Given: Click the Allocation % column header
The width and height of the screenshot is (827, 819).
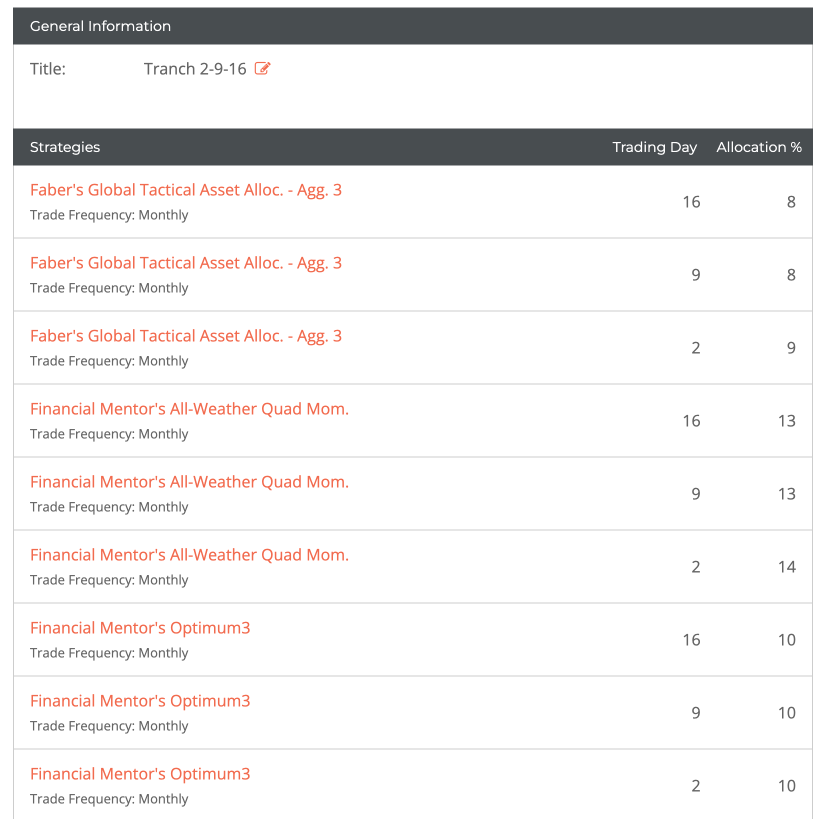Looking at the screenshot, I should (x=758, y=147).
